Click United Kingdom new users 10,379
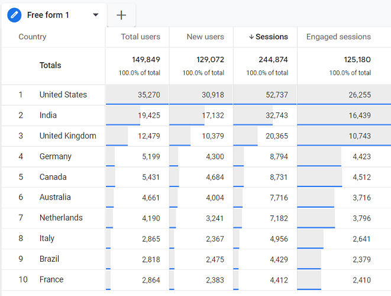 (x=213, y=136)
